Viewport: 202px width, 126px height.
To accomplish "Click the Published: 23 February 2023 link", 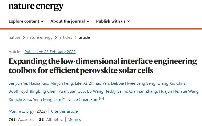I will [50, 52].
